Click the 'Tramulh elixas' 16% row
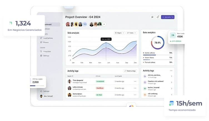The height and width of the screenshot is (121, 209). [x=158, y=62]
